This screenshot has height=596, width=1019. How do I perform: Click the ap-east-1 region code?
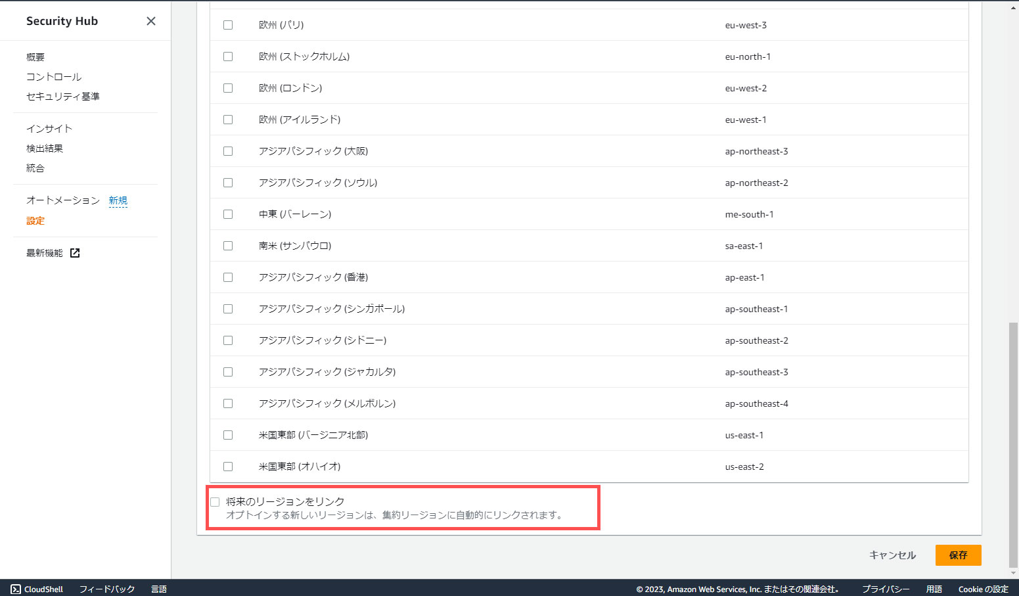(745, 277)
